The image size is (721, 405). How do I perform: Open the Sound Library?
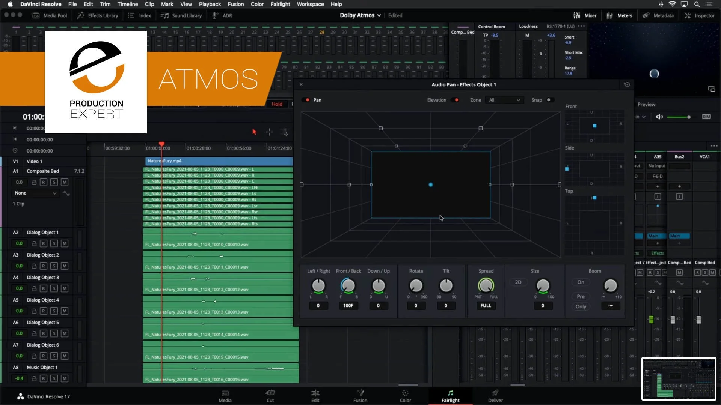pyautogui.click(x=181, y=15)
